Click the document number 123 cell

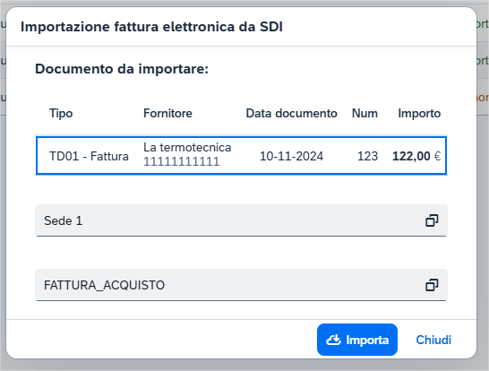[x=367, y=156]
